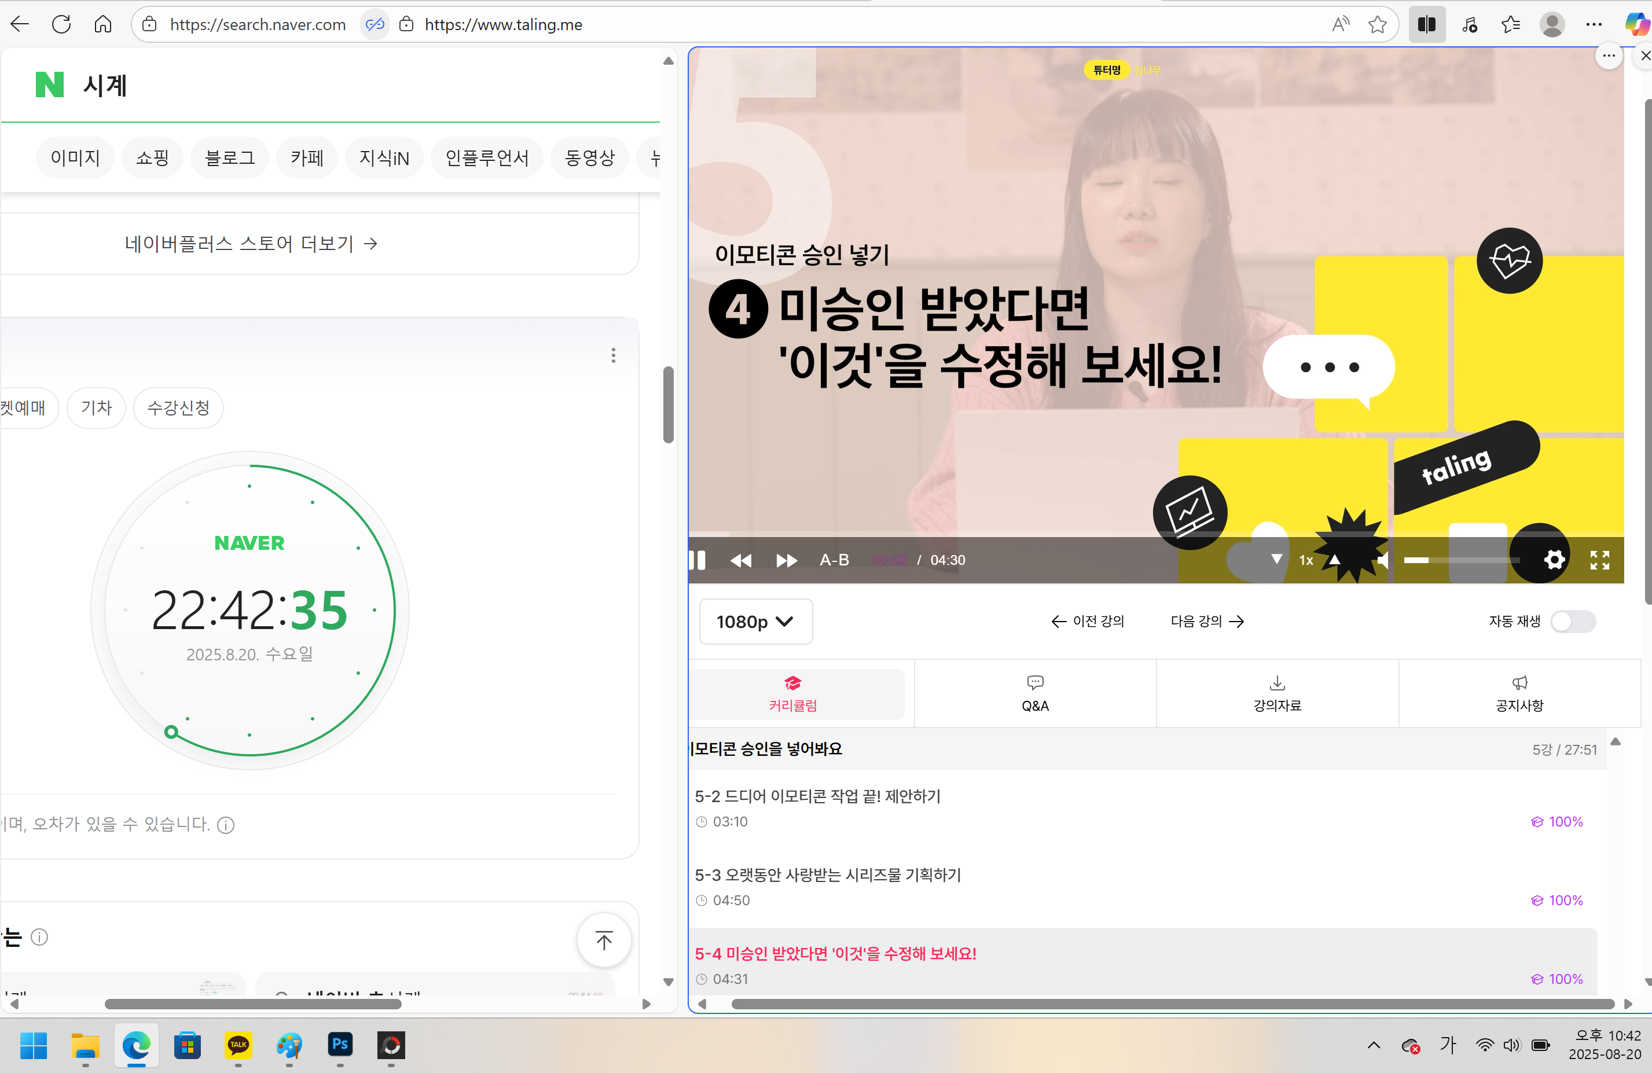Open the 1080p quality dropdown
The image size is (1652, 1073).
point(755,621)
